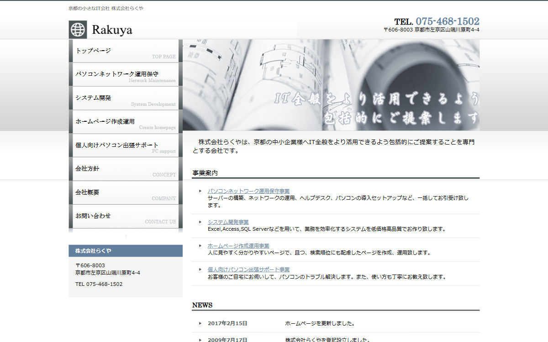This screenshot has width=548, height=342.
Task: Follow the パソコンネットワーク運用保守事業 link
Action: point(248,191)
